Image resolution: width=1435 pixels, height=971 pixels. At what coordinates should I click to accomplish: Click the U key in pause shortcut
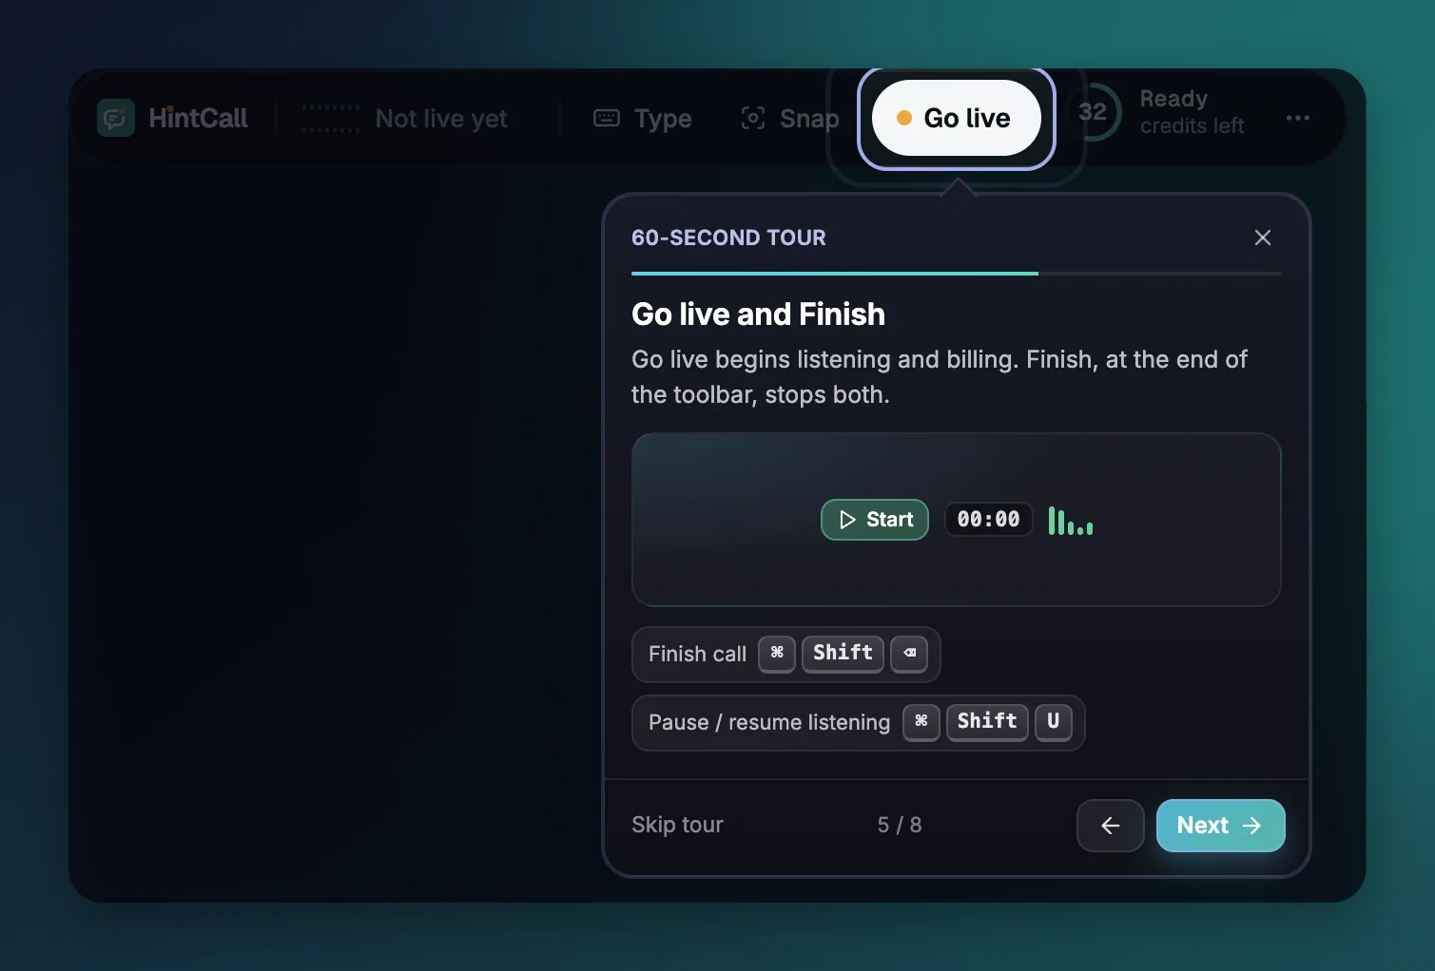1054,722
